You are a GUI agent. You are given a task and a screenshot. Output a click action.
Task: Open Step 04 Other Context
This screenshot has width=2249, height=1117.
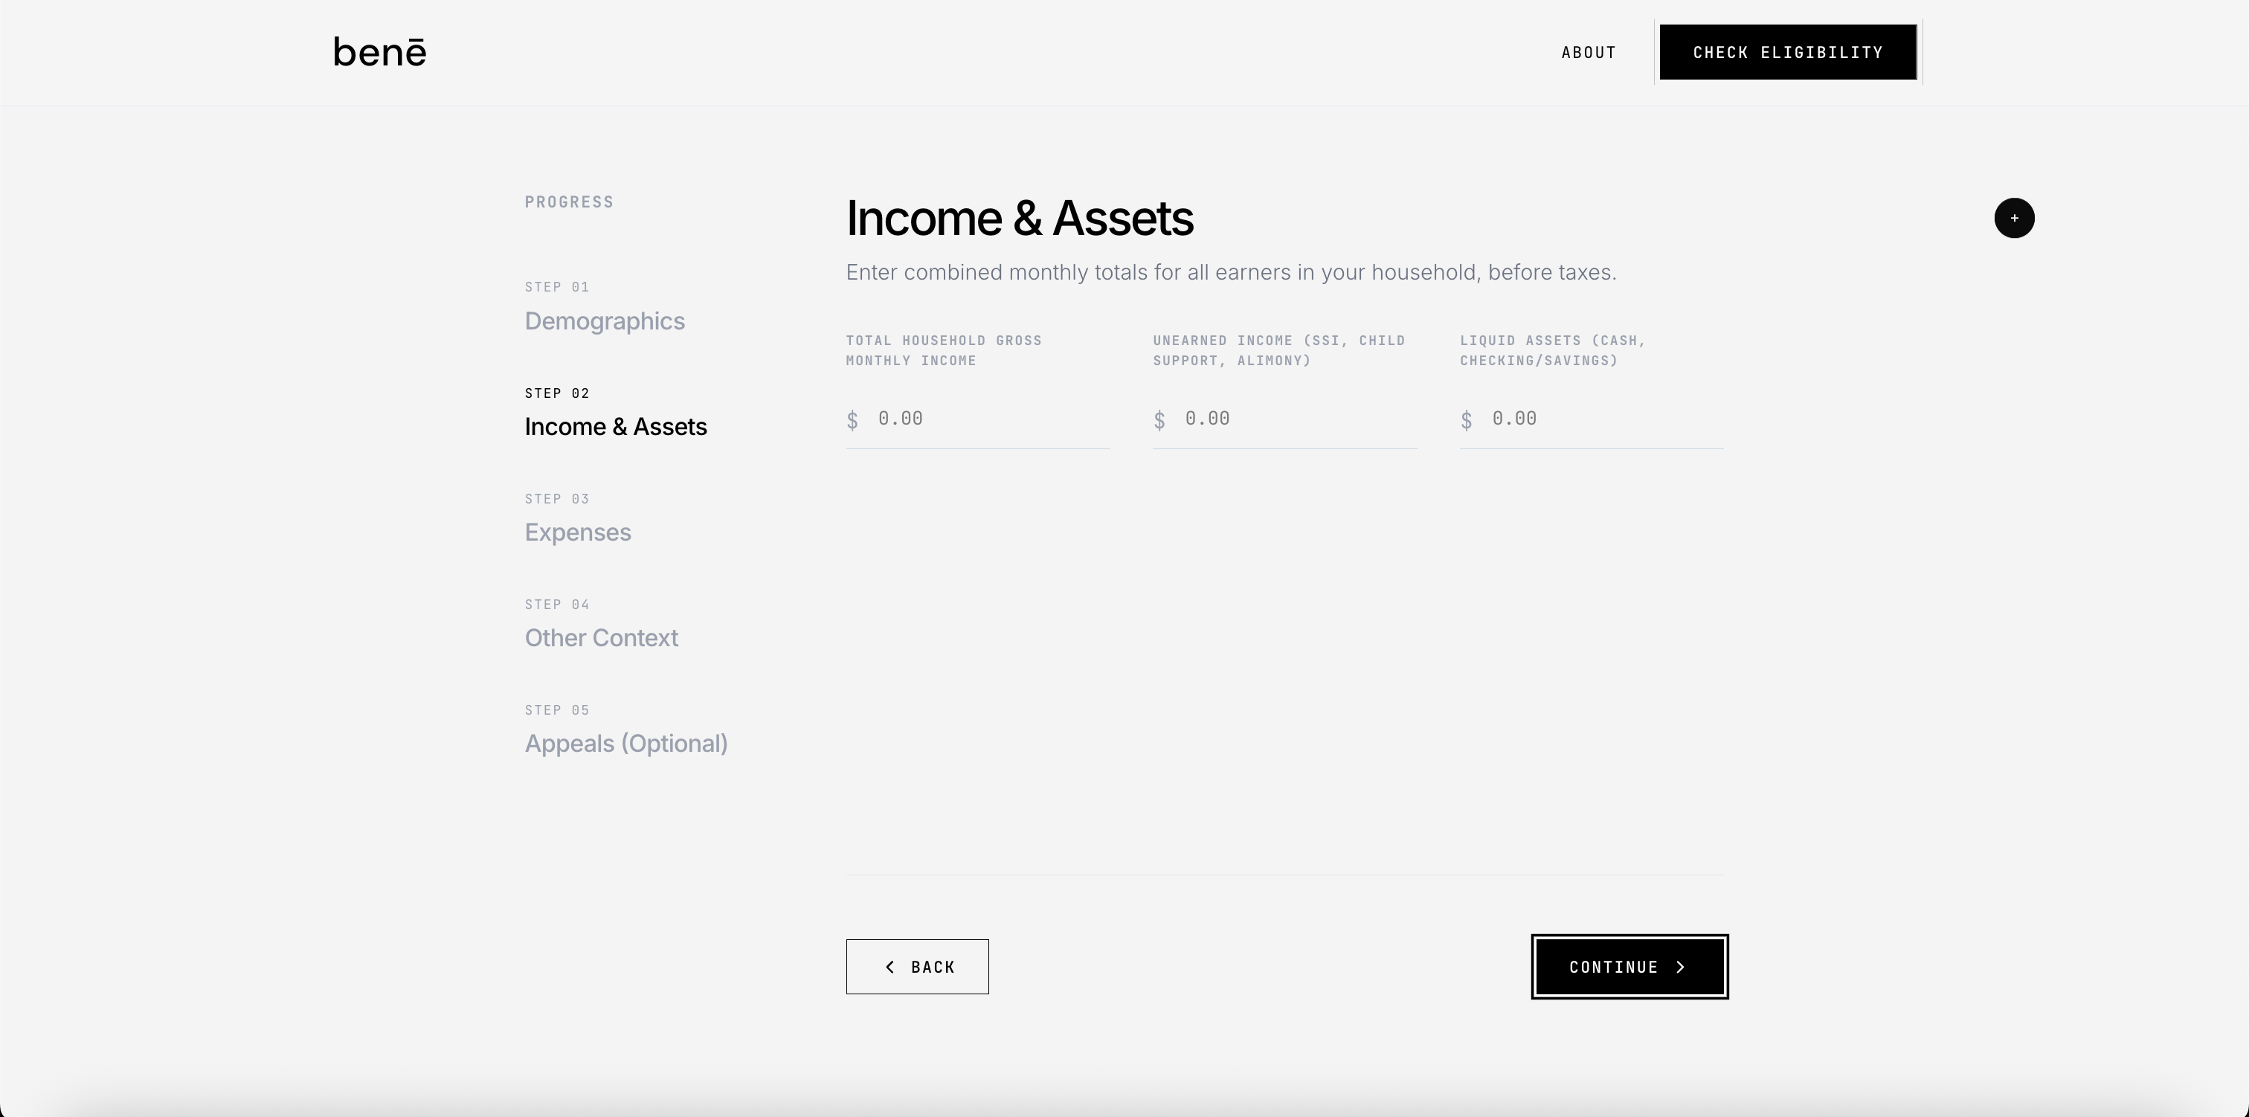(x=601, y=638)
